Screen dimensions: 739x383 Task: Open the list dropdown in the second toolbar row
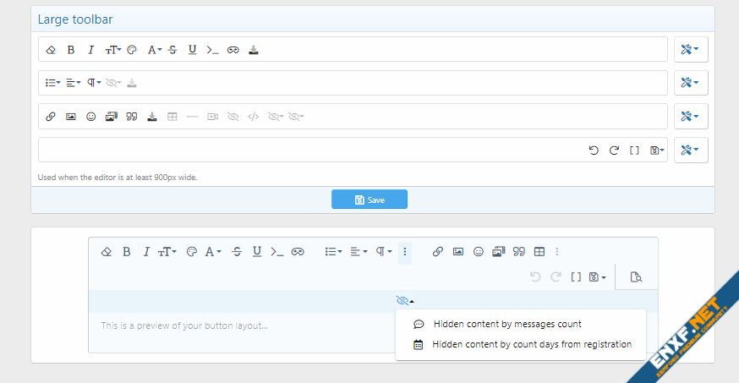coord(52,83)
